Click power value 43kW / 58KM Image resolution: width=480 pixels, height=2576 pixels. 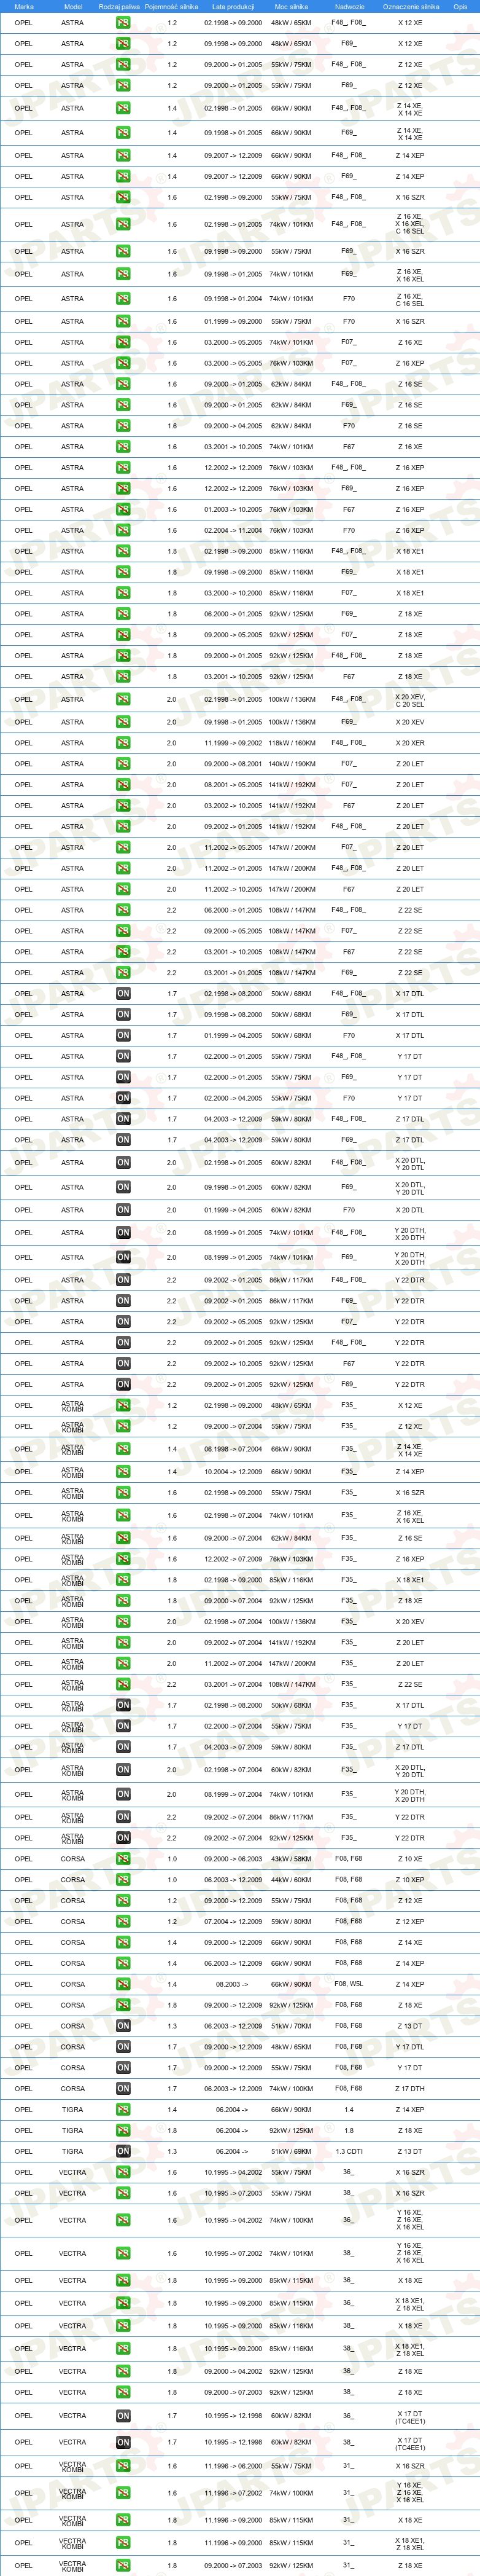pos(292,1859)
